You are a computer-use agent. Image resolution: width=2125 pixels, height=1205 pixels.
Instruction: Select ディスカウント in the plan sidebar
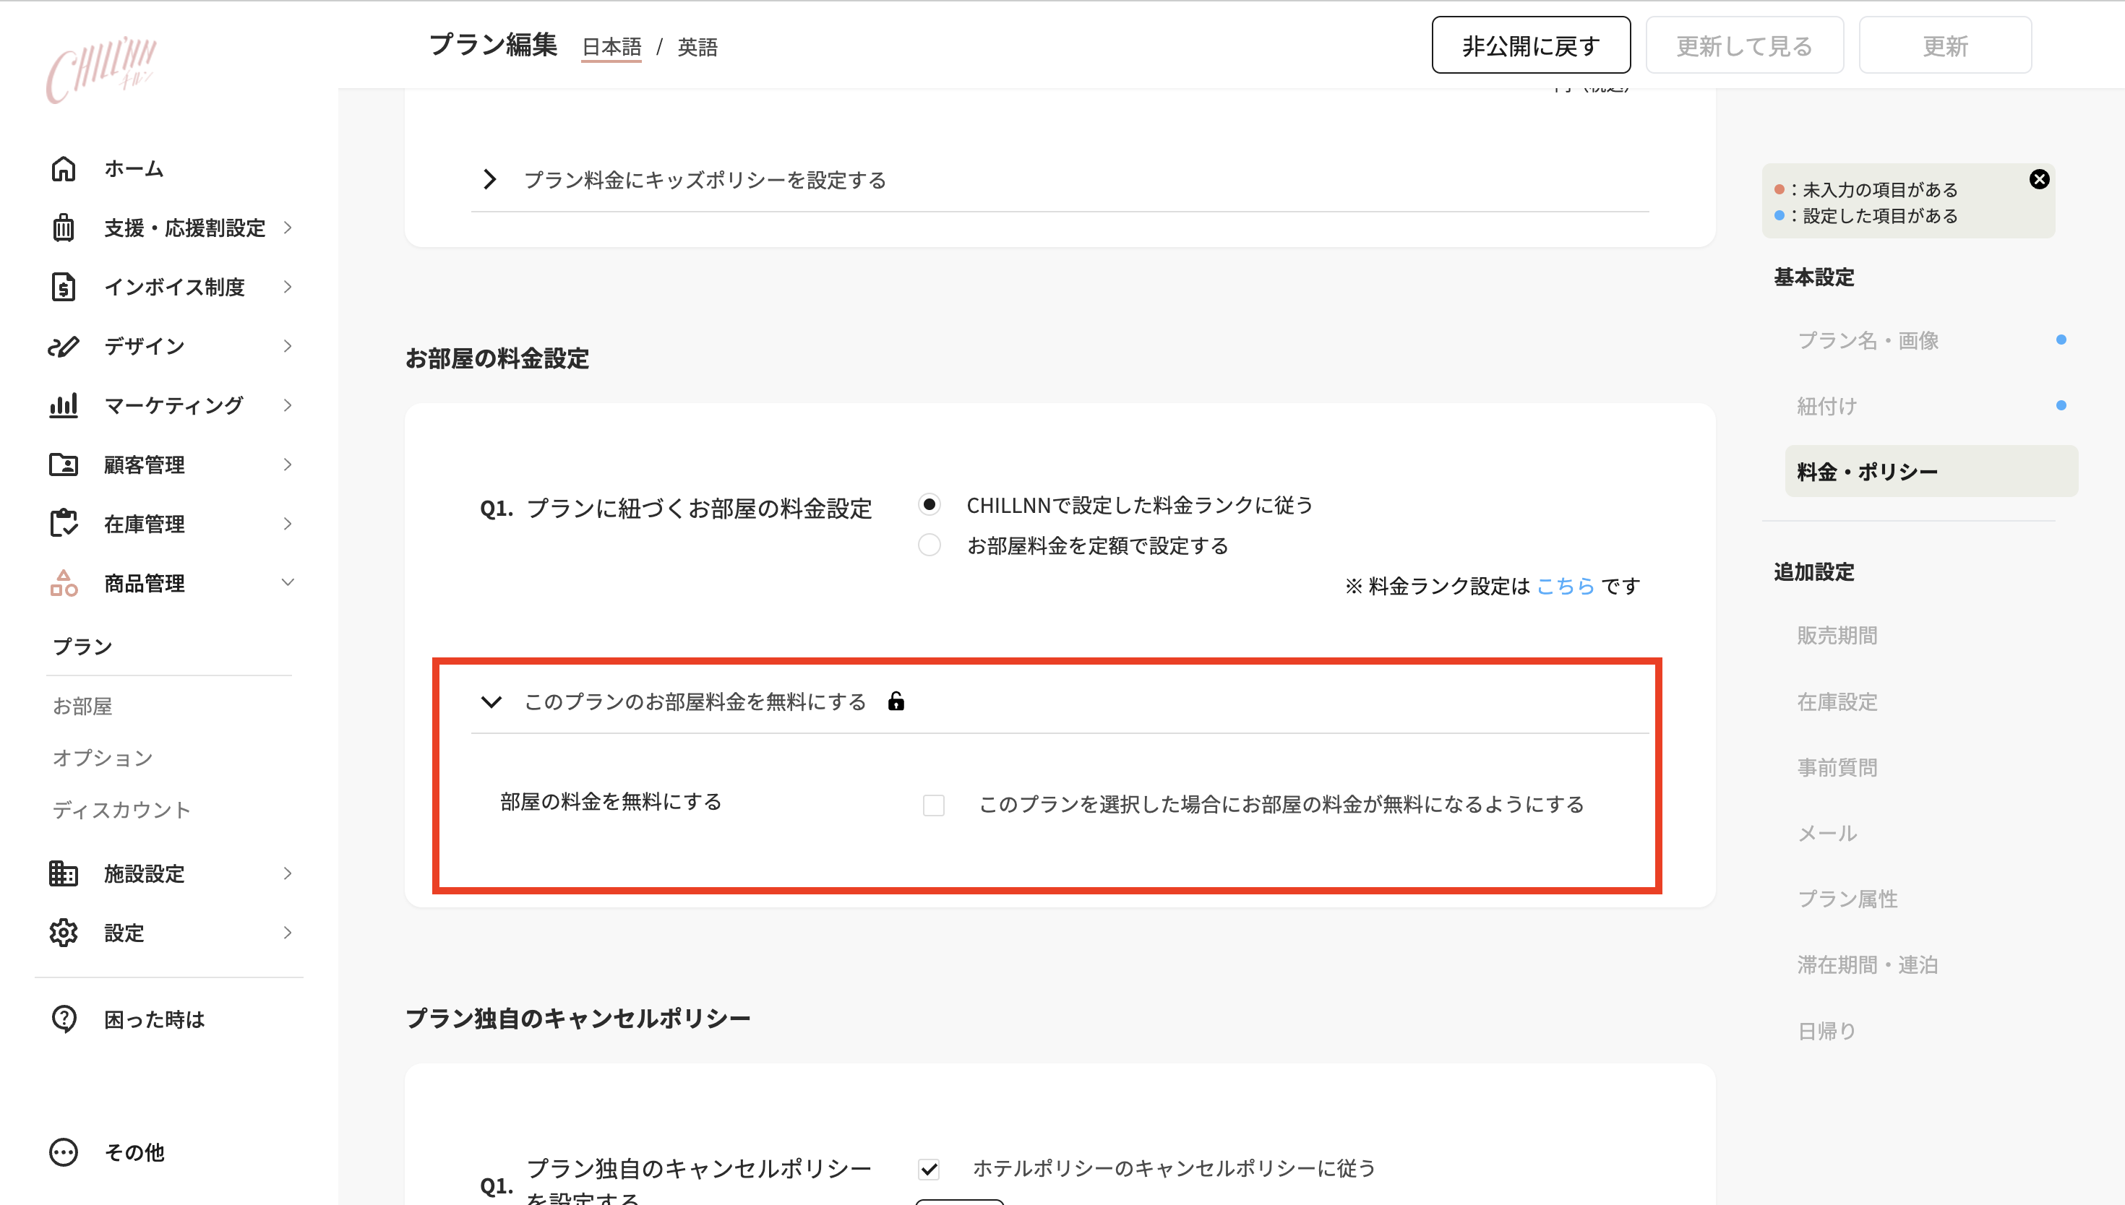tap(121, 809)
